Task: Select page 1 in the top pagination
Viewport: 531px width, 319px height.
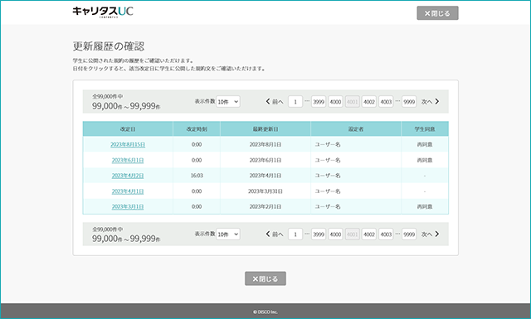Action: pos(295,101)
